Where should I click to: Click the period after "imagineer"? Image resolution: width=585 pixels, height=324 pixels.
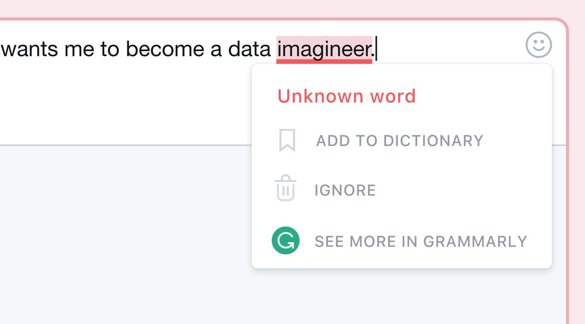374,53
